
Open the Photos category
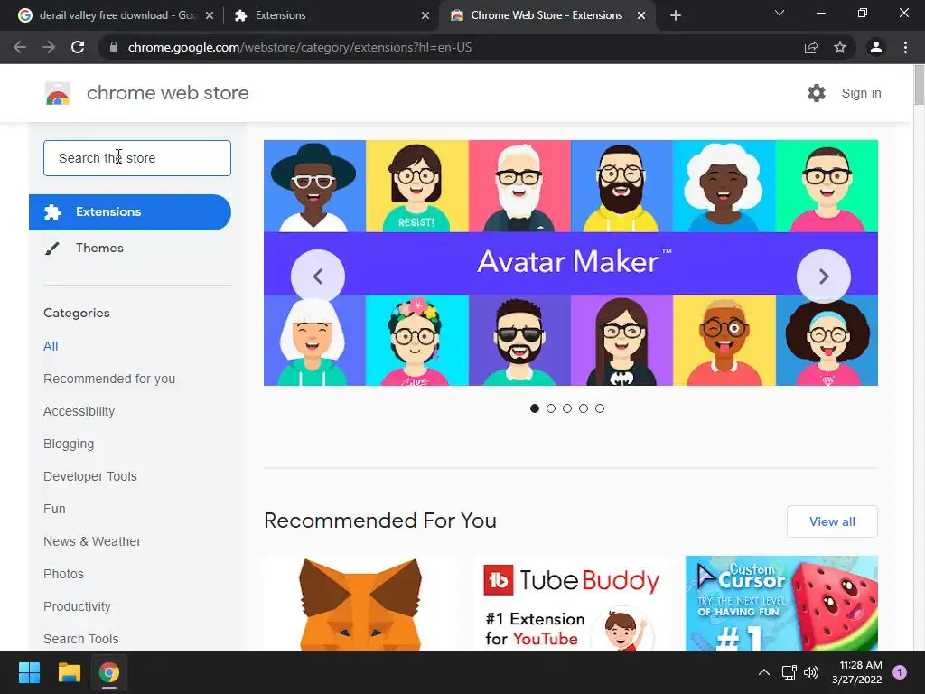[64, 574]
